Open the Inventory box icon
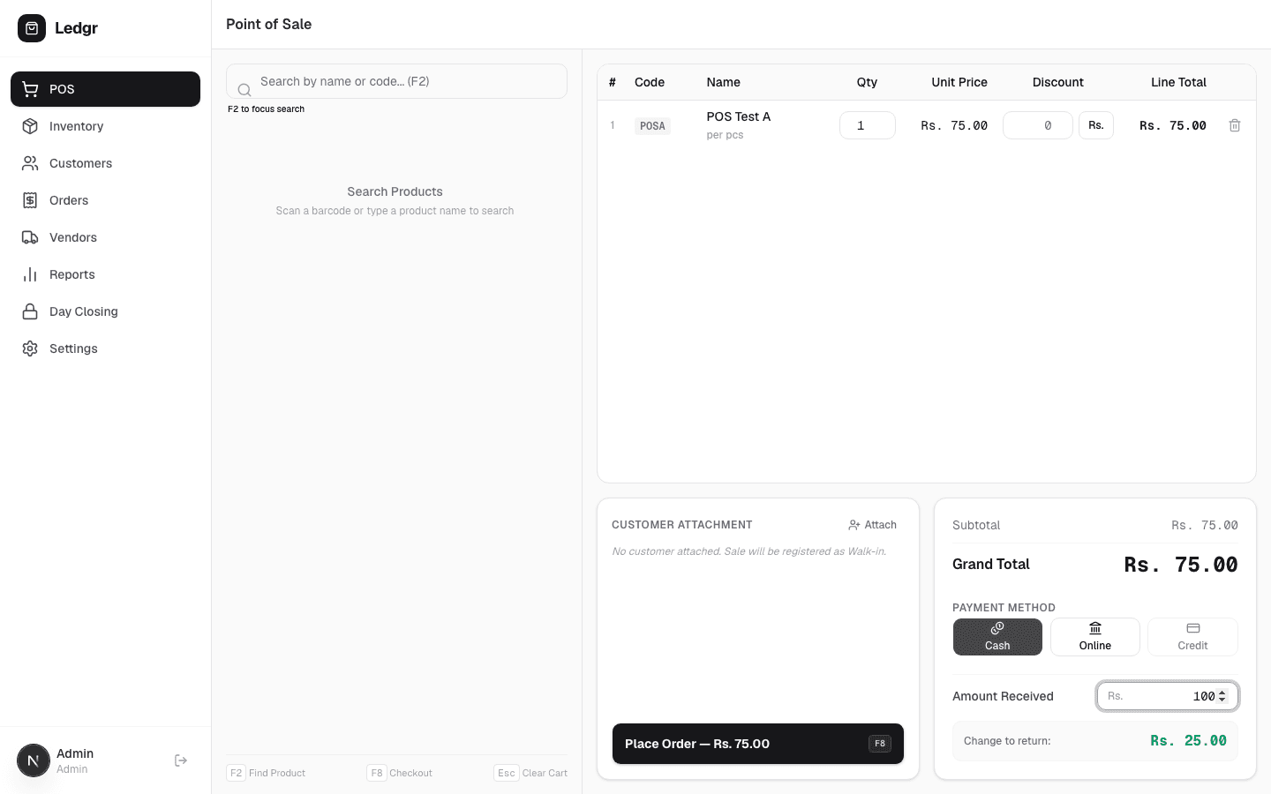 30,126
